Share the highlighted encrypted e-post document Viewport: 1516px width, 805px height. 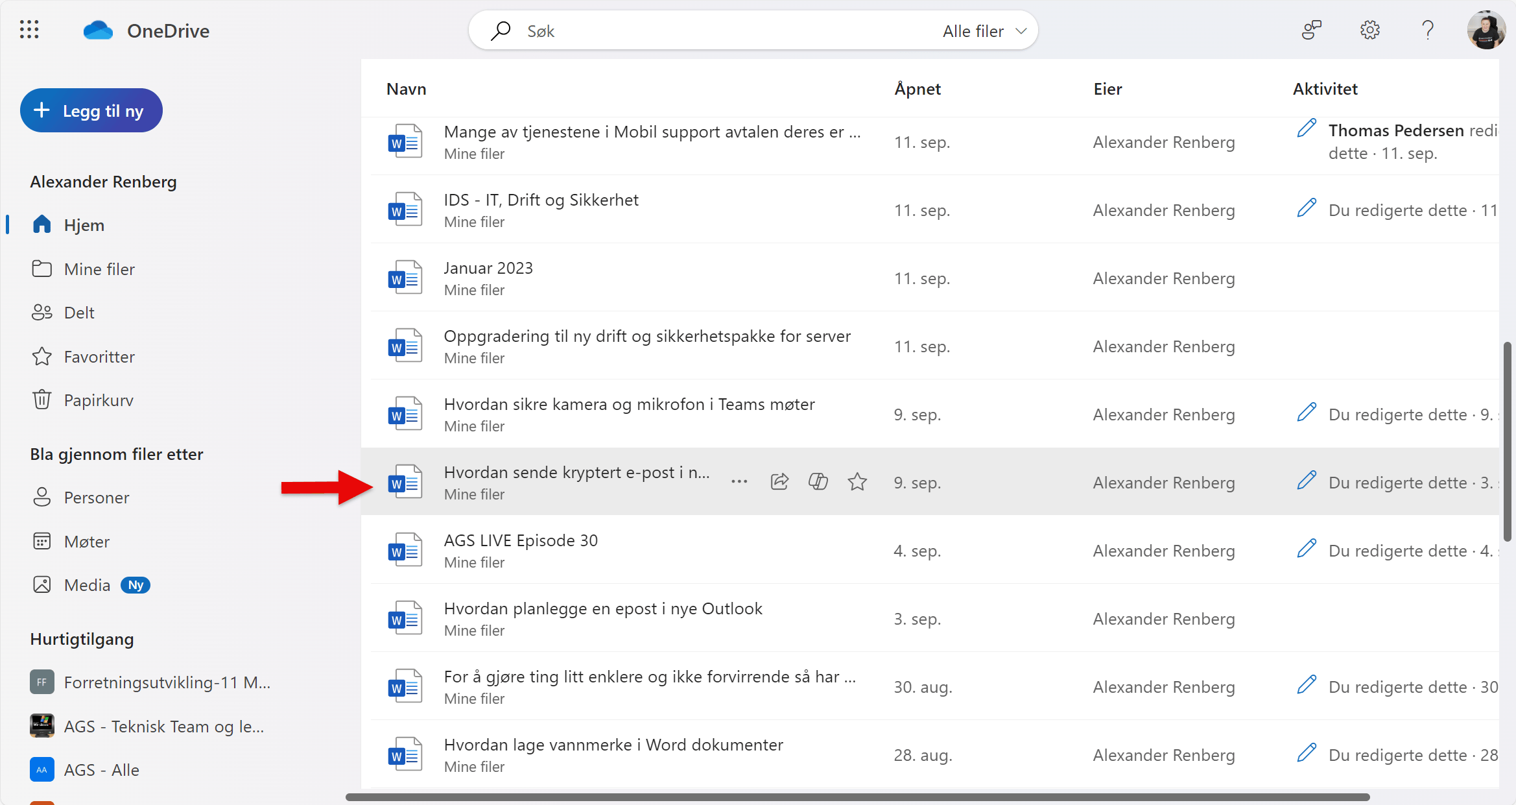[x=779, y=481]
